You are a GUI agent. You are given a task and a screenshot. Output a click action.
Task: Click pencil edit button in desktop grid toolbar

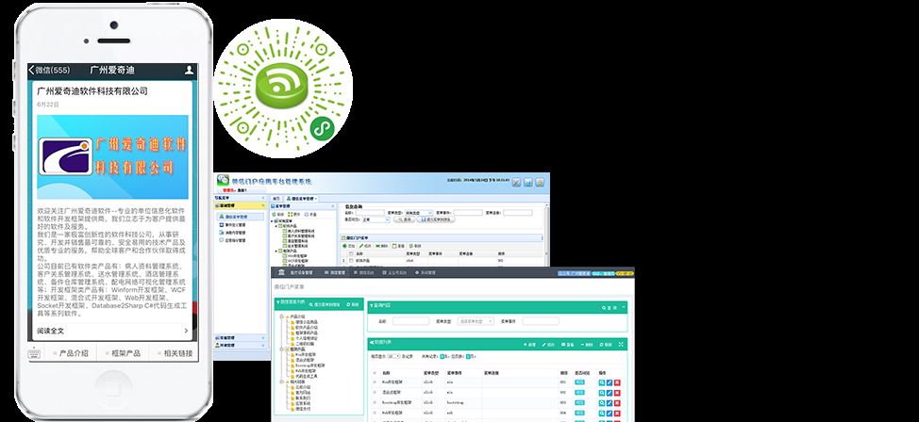[365, 246]
